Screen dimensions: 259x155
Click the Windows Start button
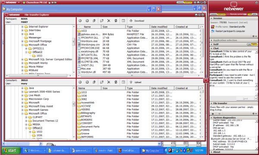pyautogui.click(x=11, y=150)
